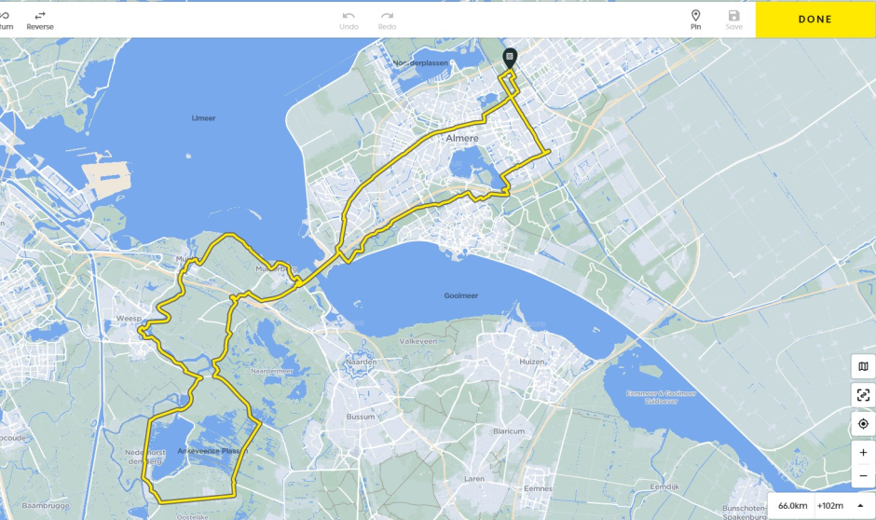Viewport: 876px width, 520px height.
Task: Zoom out with minus button
Action: [863, 476]
